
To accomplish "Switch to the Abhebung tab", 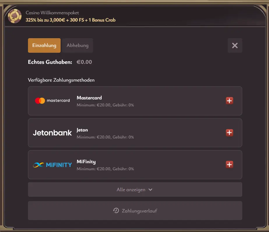I will pyautogui.click(x=77, y=45).
